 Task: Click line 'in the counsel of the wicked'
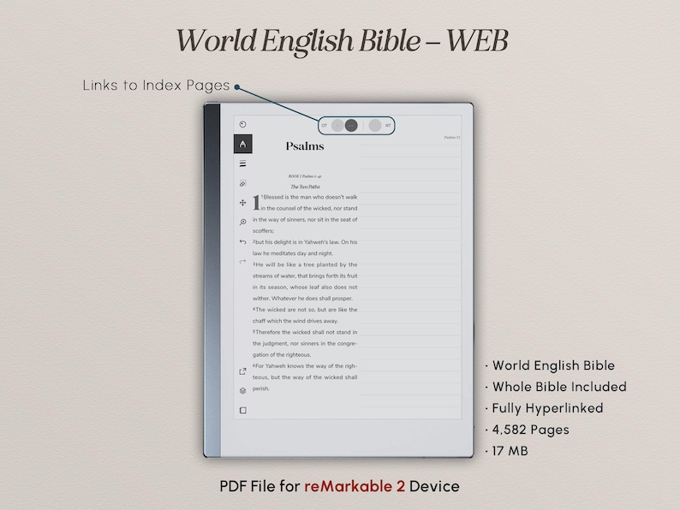309,209
